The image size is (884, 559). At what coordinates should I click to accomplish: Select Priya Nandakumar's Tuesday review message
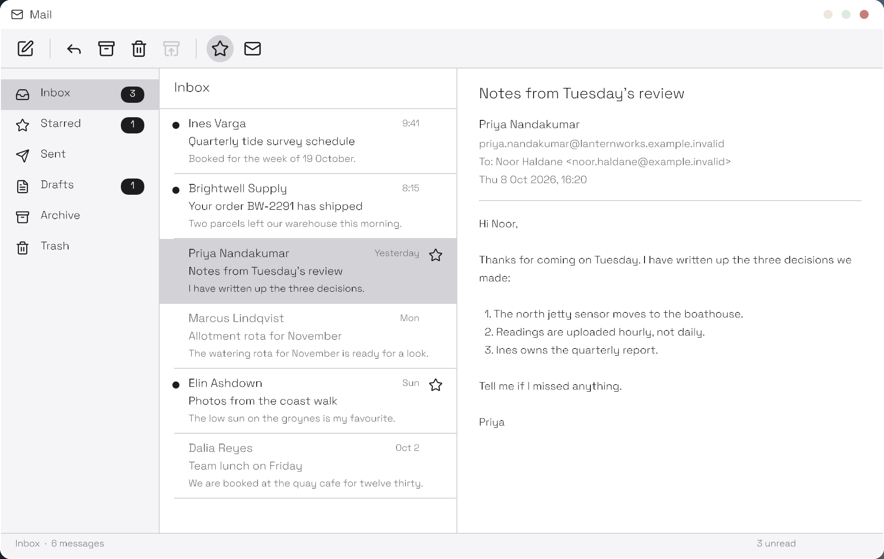(308, 271)
